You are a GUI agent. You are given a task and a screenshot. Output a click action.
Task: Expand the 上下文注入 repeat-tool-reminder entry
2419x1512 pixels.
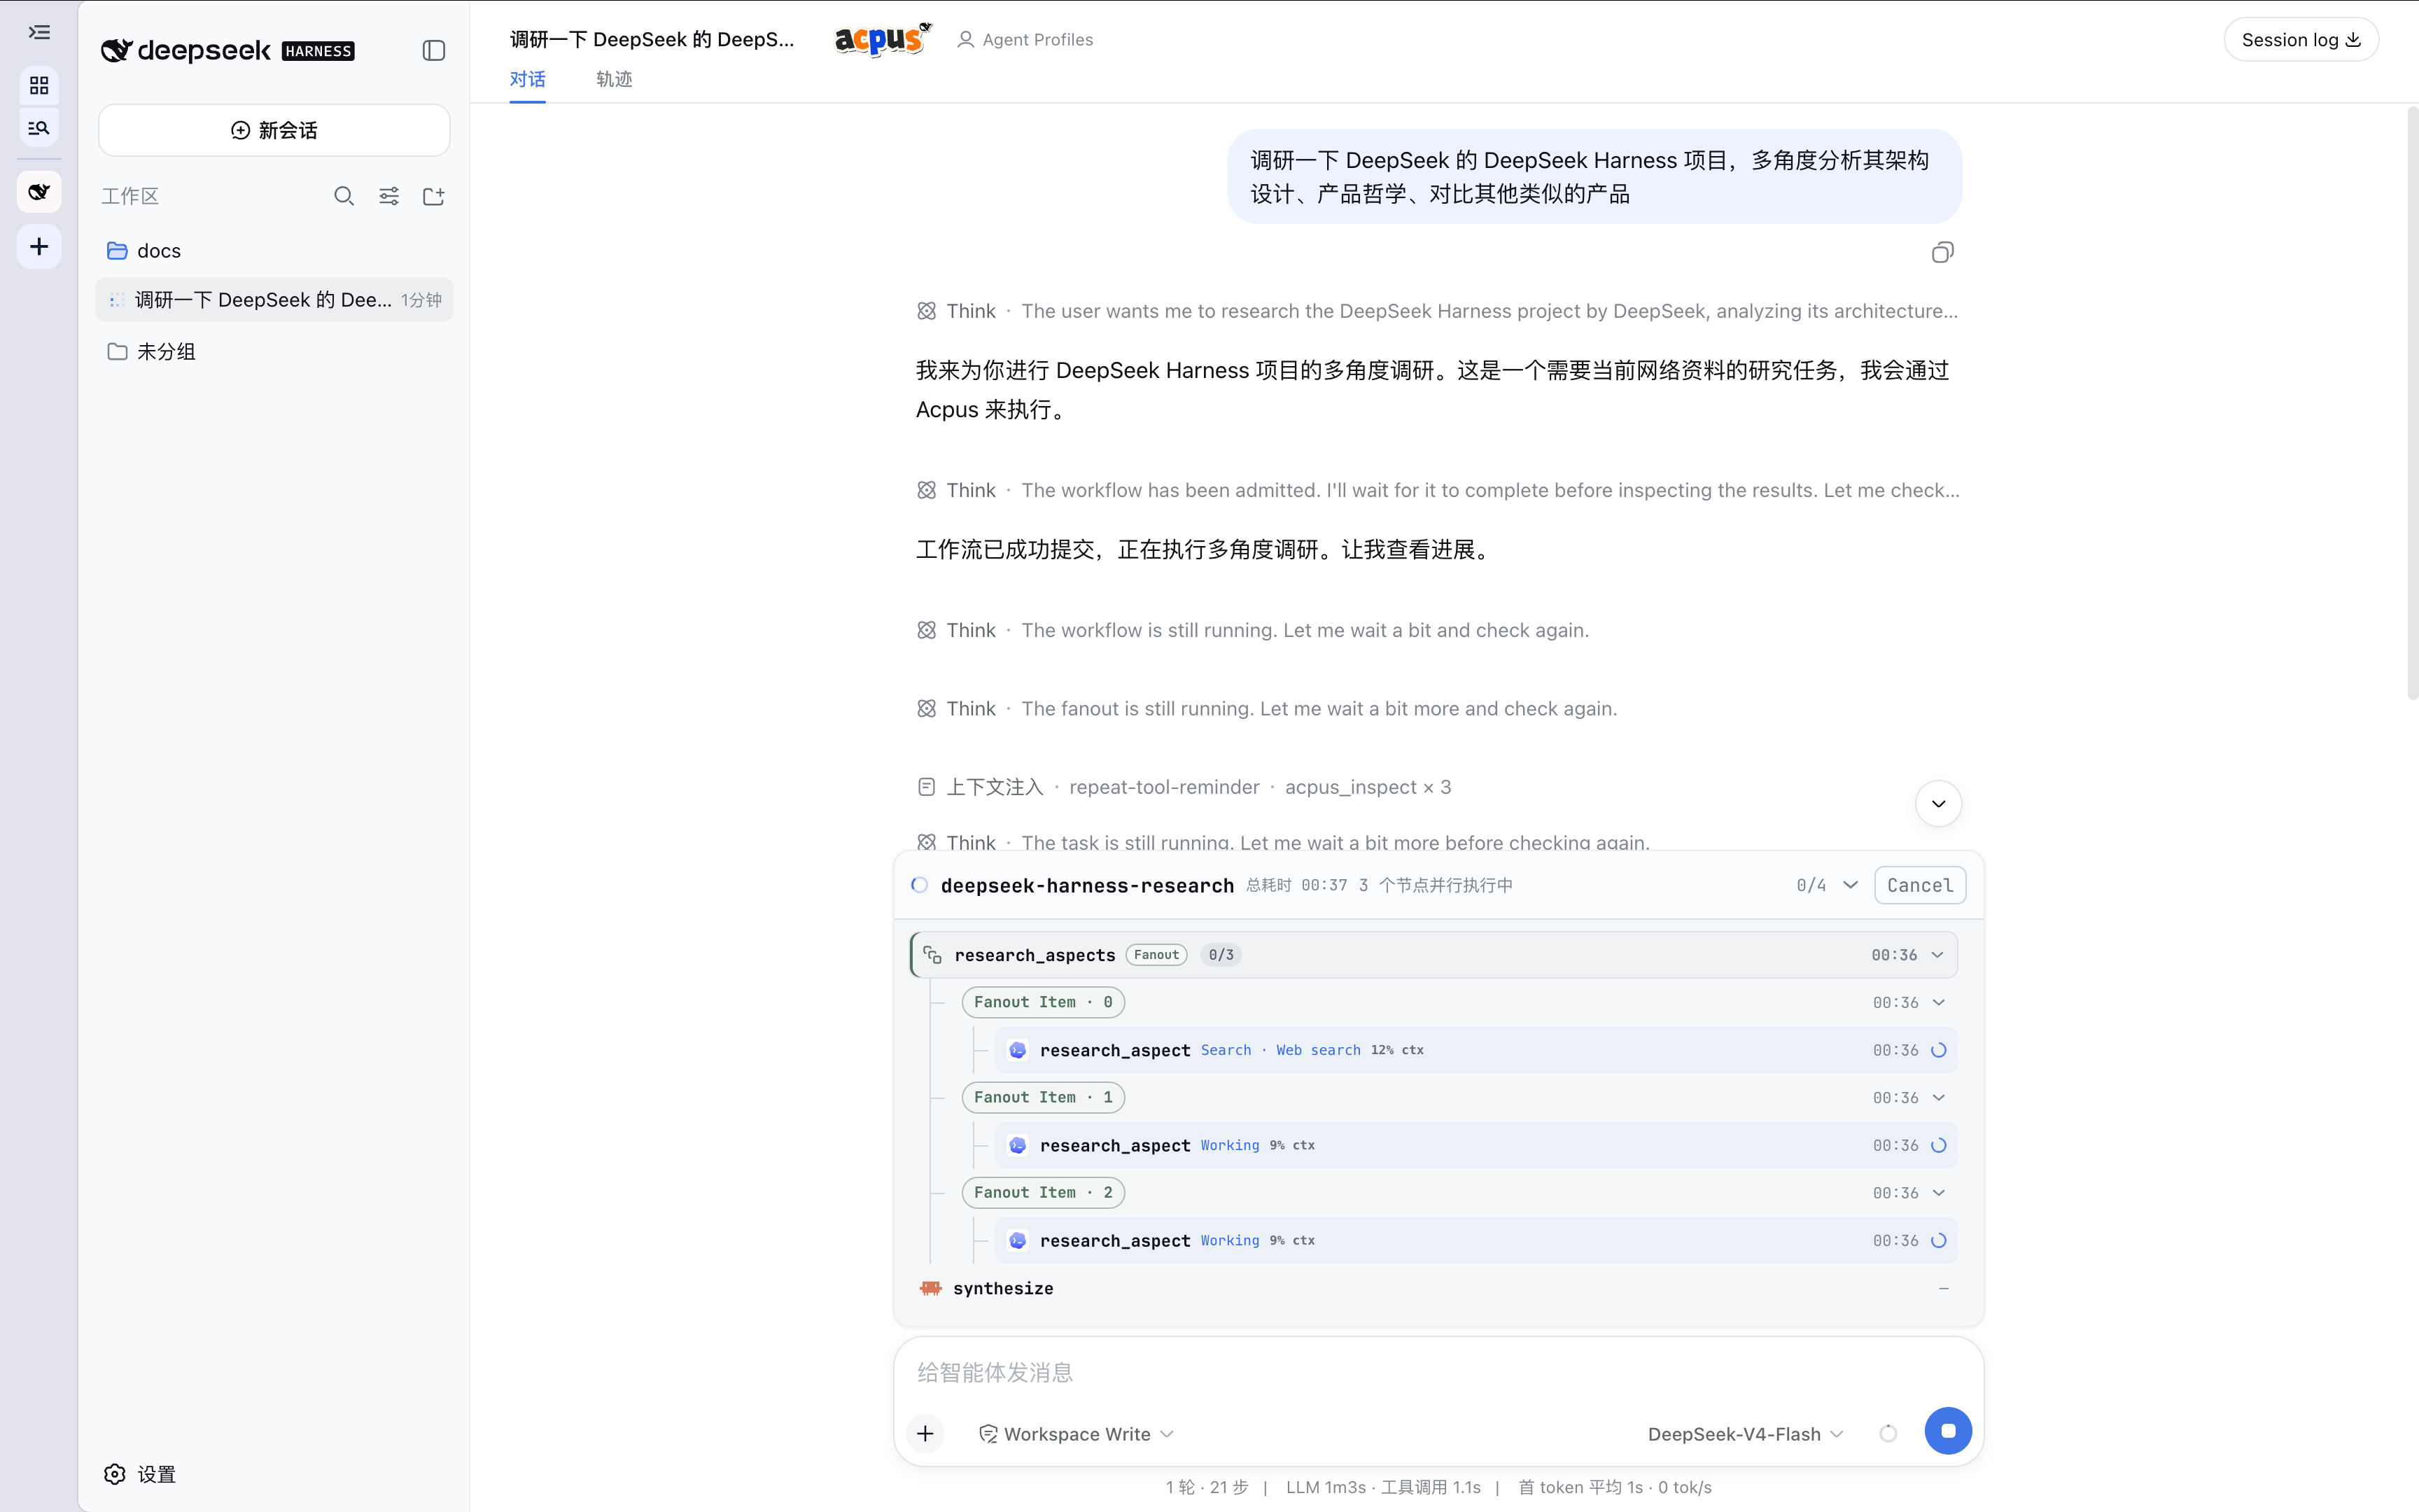(x=1184, y=787)
